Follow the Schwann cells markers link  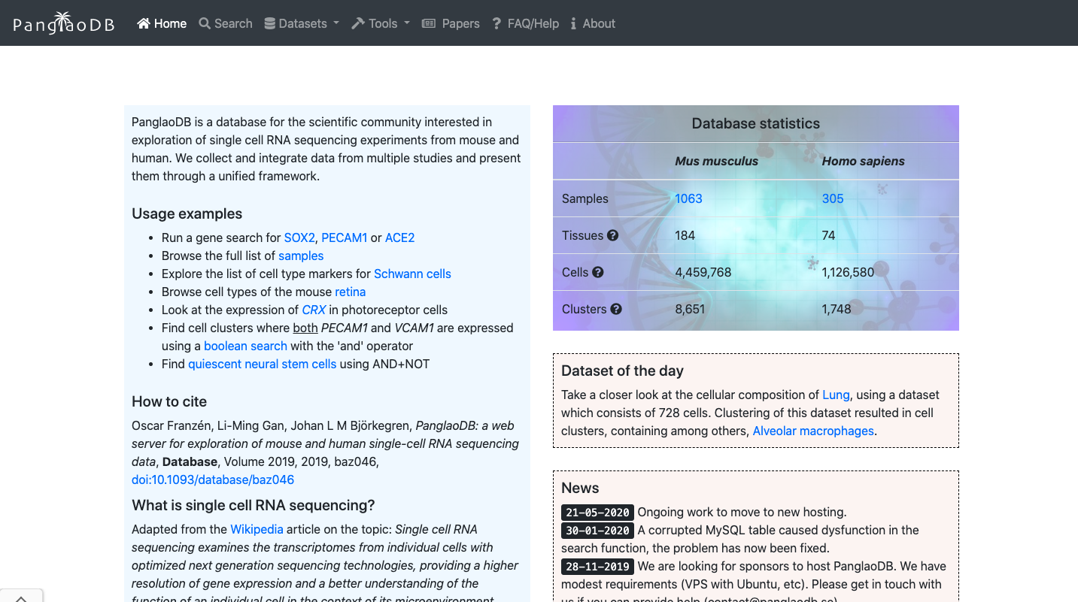412,274
